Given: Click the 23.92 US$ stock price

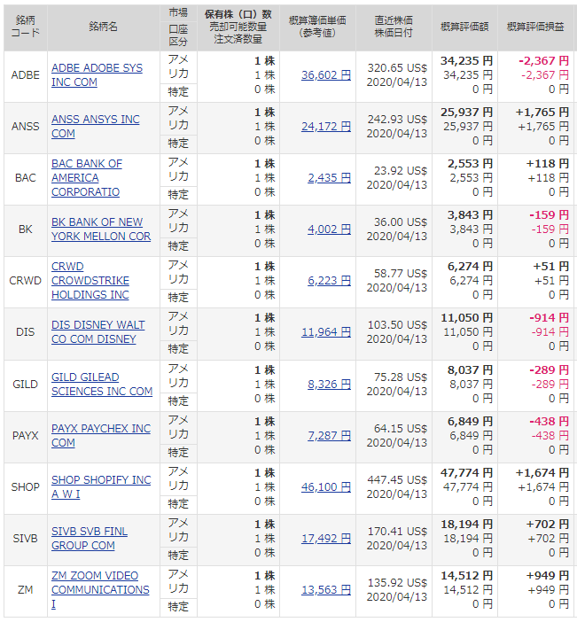Looking at the screenshot, I should 401,171.
